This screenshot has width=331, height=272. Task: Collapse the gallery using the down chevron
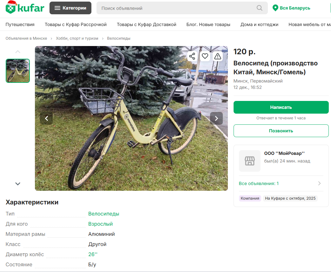(x=18, y=184)
